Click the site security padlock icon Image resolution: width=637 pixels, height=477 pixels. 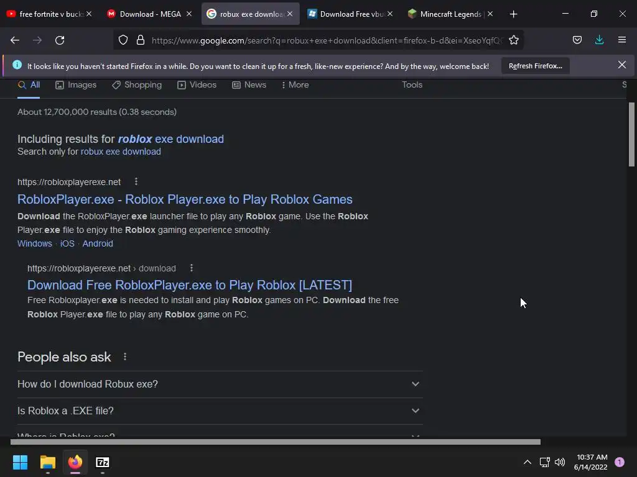[x=141, y=40]
